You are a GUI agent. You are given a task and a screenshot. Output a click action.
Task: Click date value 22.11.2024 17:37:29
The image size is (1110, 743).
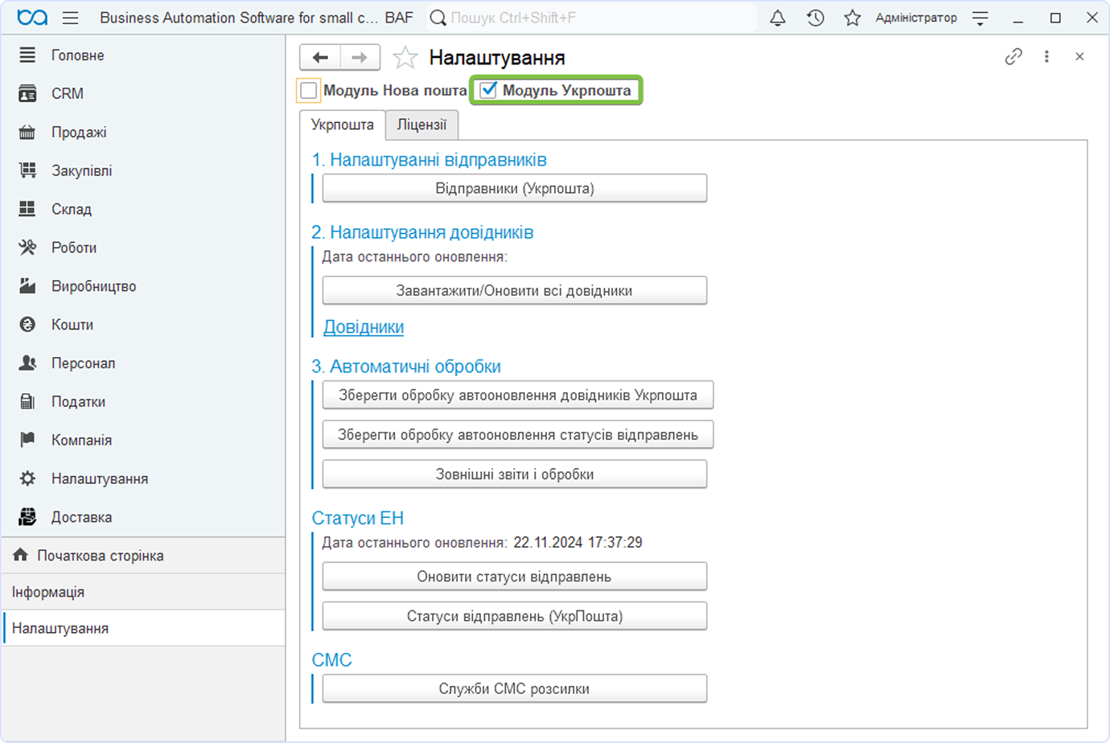click(x=578, y=543)
